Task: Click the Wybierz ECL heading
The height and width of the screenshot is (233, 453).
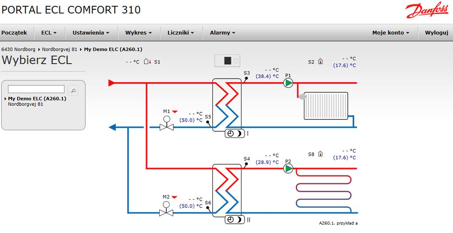Action: point(37,60)
